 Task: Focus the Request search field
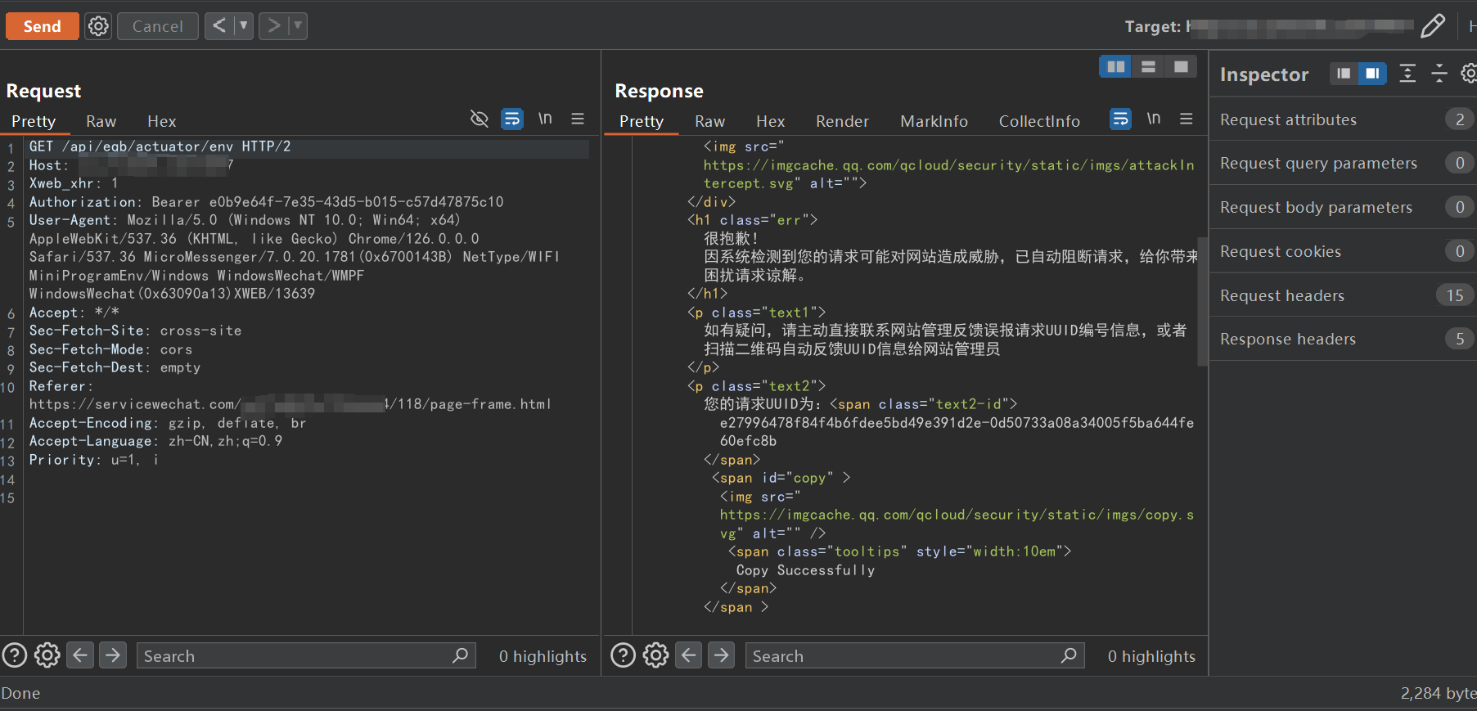tap(306, 655)
